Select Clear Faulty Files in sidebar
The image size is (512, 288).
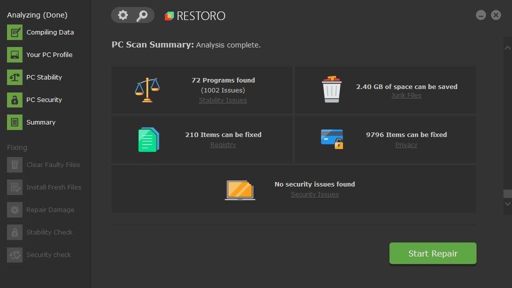53,165
